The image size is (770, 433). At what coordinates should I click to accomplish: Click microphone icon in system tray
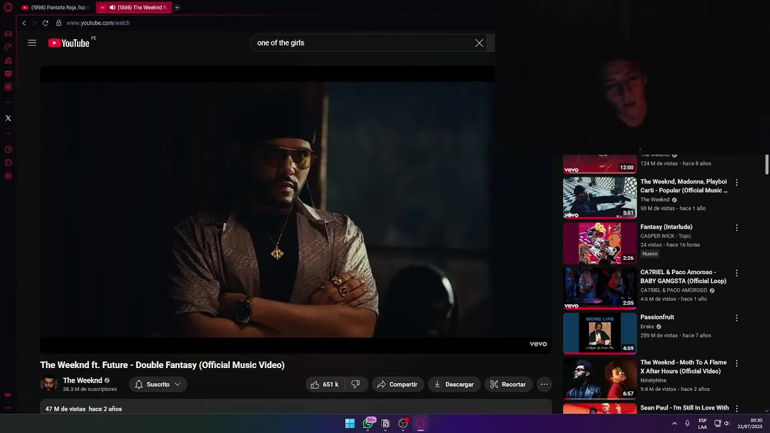coord(687,423)
